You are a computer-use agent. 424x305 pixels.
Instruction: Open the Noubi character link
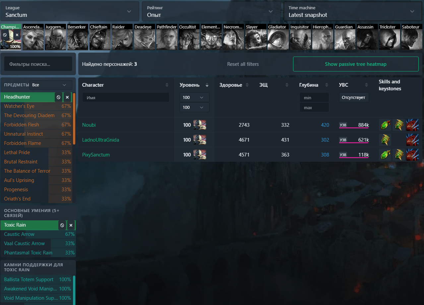(x=89, y=125)
